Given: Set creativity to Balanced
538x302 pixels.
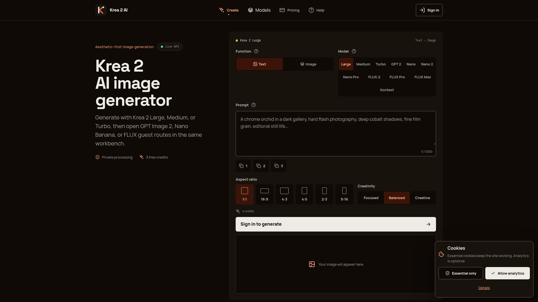Looking at the screenshot, I should (x=397, y=198).
